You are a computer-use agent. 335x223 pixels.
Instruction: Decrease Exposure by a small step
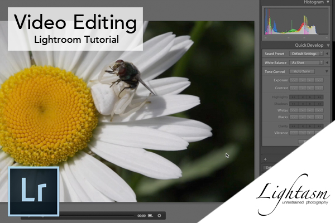(x=302, y=80)
